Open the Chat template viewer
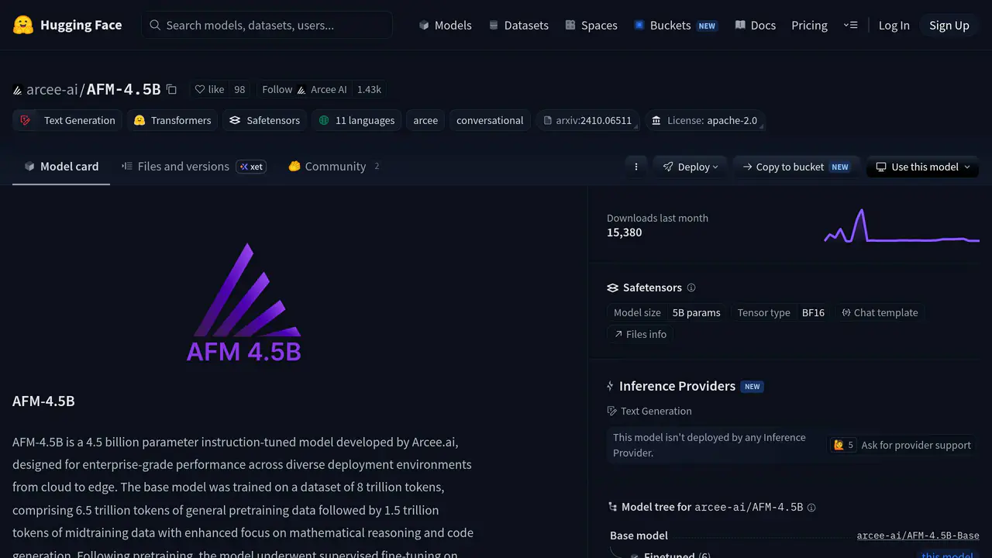 click(x=880, y=312)
